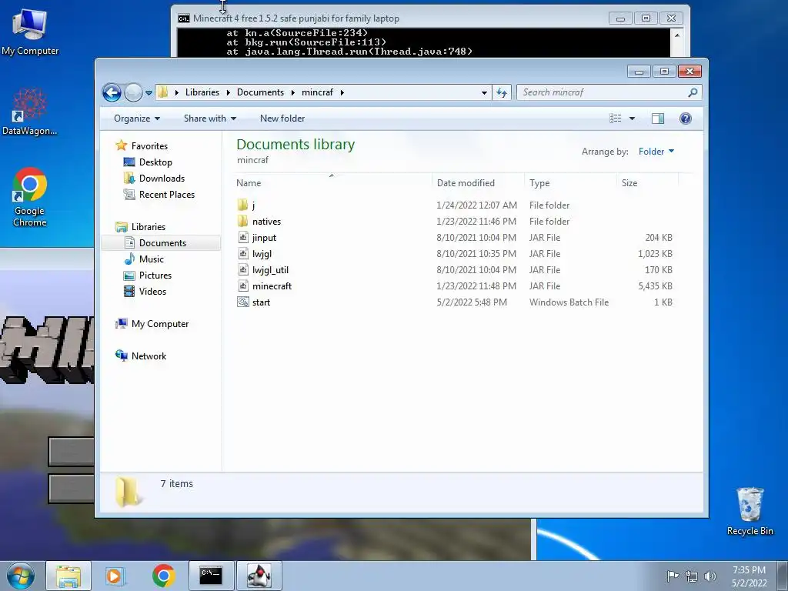This screenshot has width=788, height=591.
Task: Click the Favorites header in sidebar
Action: (149, 145)
